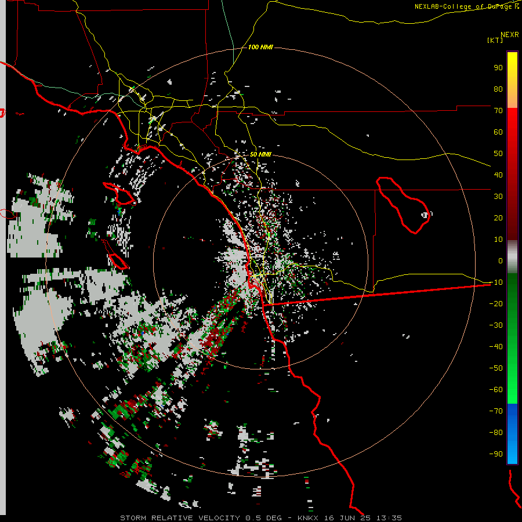Click the 20 value on the velocity scale

click(x=498, y=218)
